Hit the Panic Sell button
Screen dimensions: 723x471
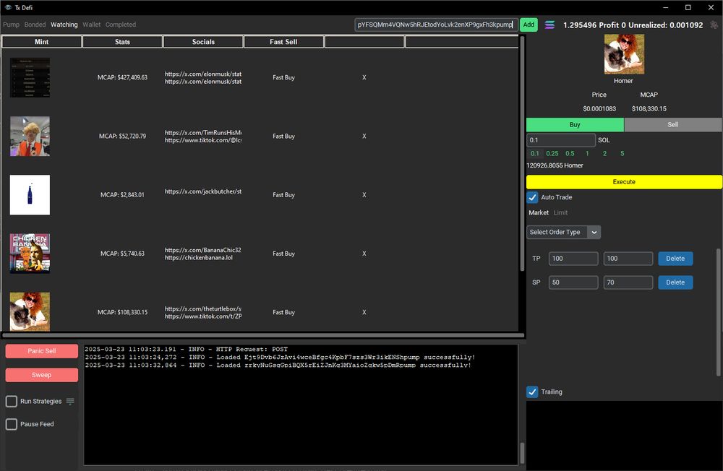click(x=41, y=351)
